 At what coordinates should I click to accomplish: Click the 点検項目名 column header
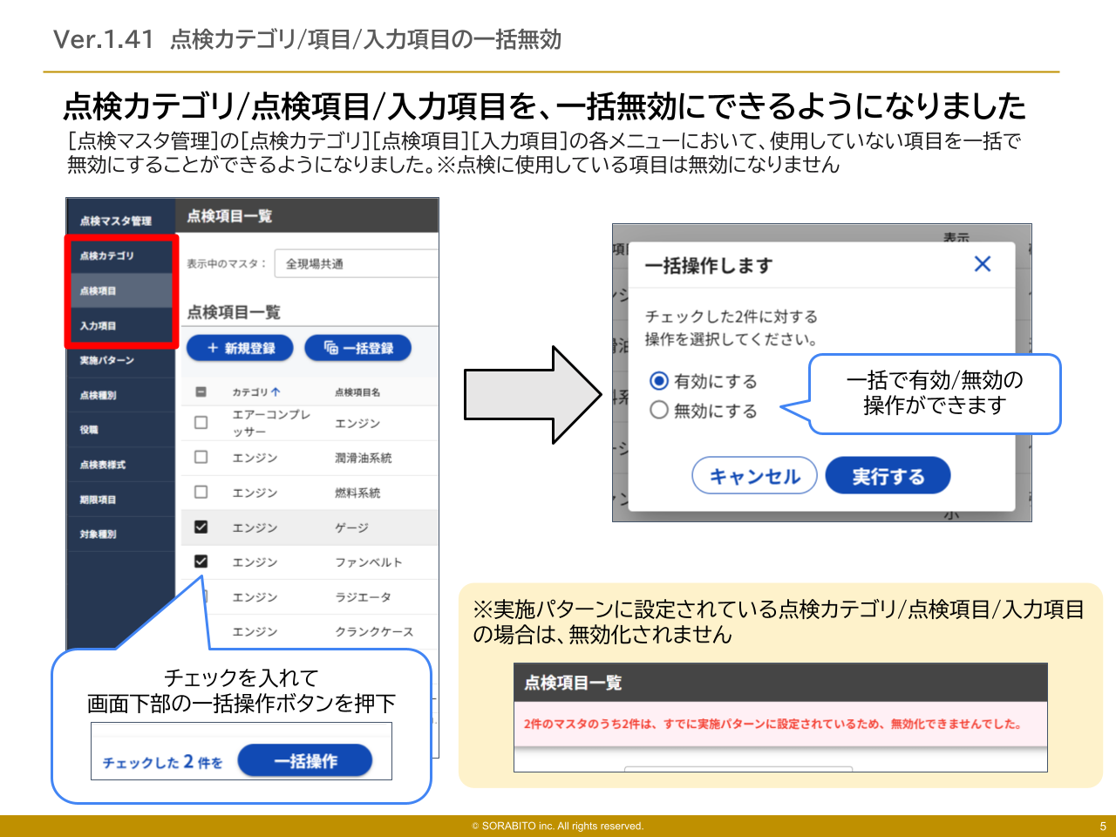point(357,392)
